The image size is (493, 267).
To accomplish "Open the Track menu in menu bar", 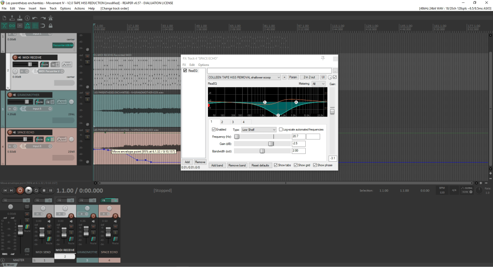I will [53, 9].
